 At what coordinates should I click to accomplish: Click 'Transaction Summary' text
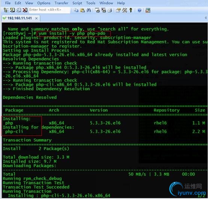point(27,140)
